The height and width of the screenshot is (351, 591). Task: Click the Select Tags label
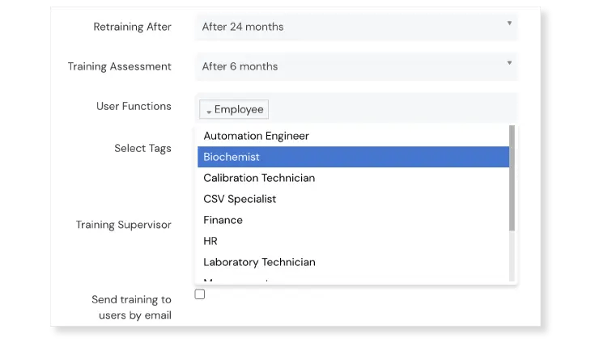142,148
